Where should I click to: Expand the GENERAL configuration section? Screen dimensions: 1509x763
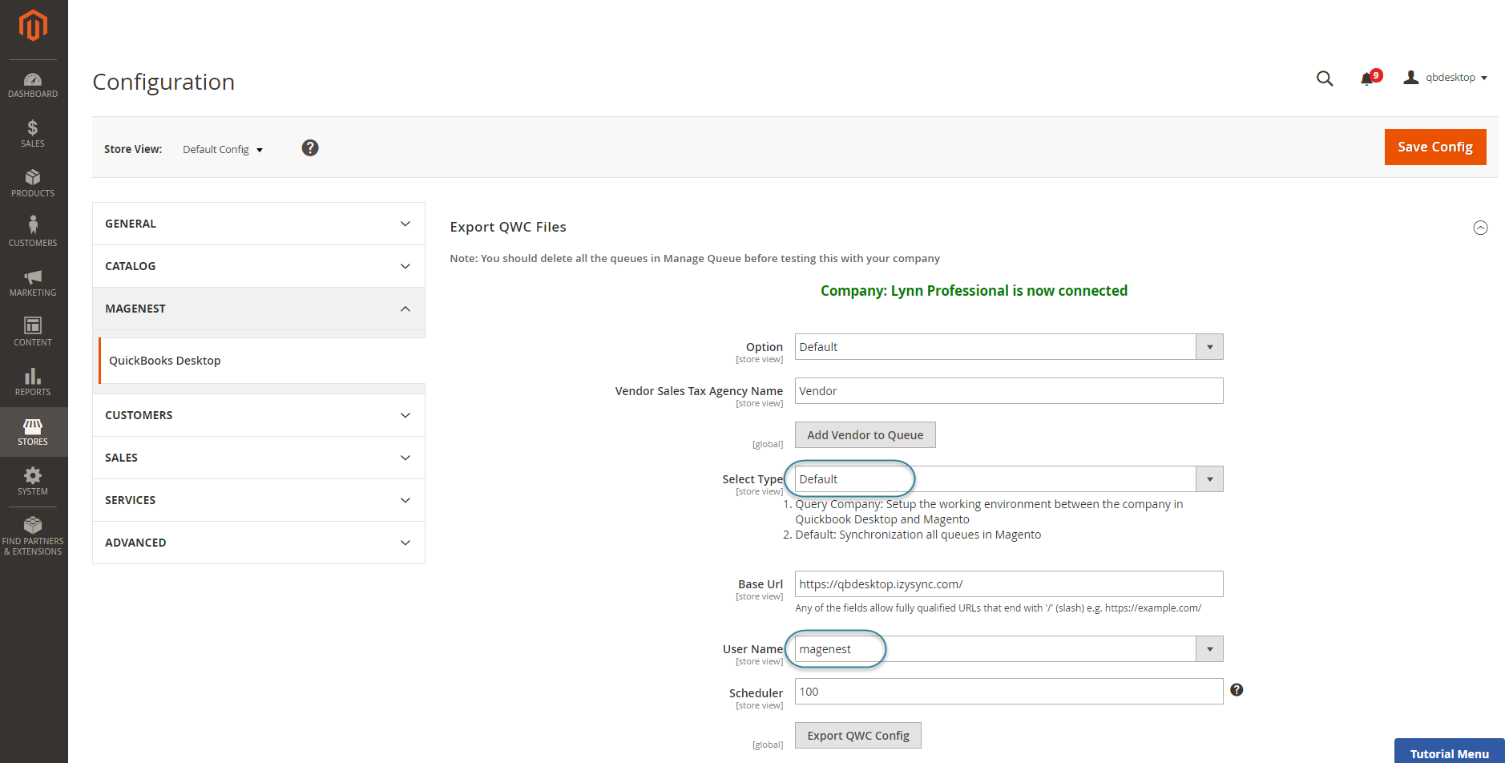click(x=258, y=224)
